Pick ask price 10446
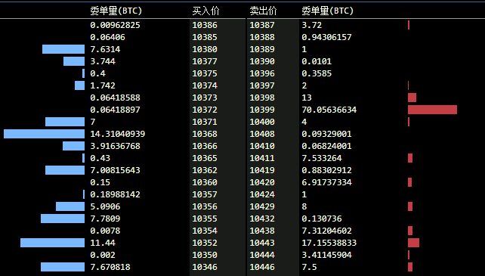 point(262,267)
